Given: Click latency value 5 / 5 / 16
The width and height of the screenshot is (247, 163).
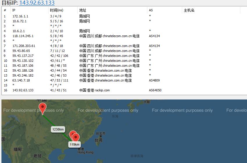Looking at the screenshot, I should click(57, 21).
